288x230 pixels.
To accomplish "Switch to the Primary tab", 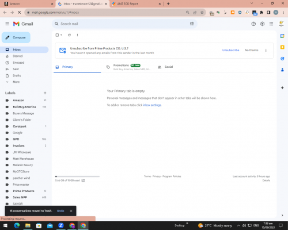I will (77, 67).
